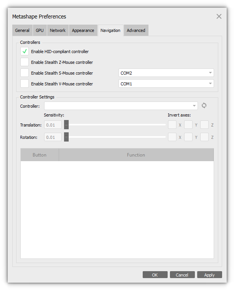Toggle Translation invert Z axis checkbox
The width and height of the screenshot is (234, 290).
click(204, 125)
